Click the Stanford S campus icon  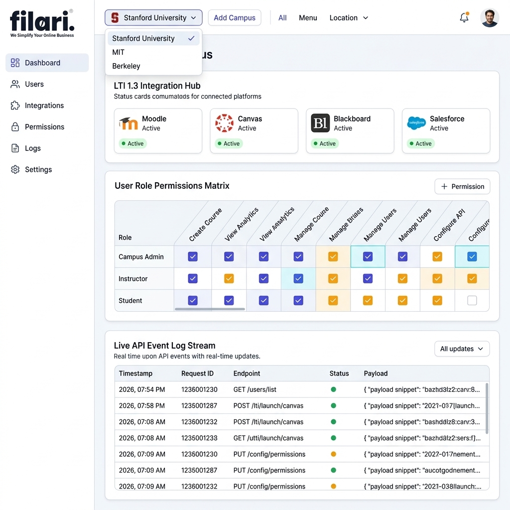[x=115, y=17]
